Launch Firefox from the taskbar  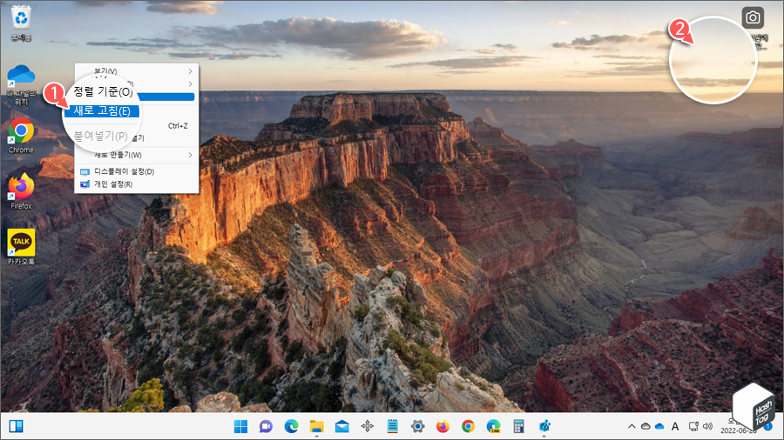[443, 427]
